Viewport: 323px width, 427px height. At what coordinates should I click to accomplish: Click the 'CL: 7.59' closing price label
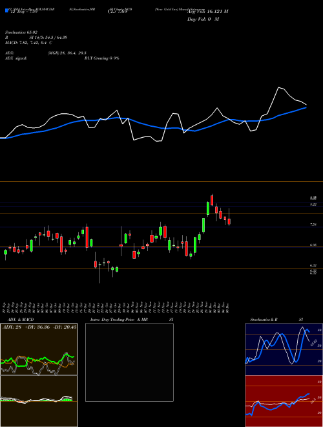(x=118, y=12)
